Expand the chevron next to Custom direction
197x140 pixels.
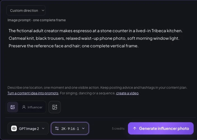(43, 10)
